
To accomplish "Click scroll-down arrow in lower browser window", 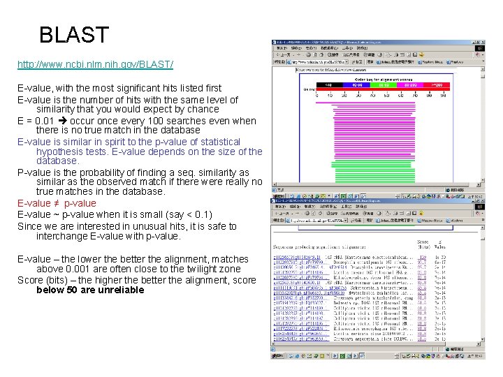I will click(483, 339).
